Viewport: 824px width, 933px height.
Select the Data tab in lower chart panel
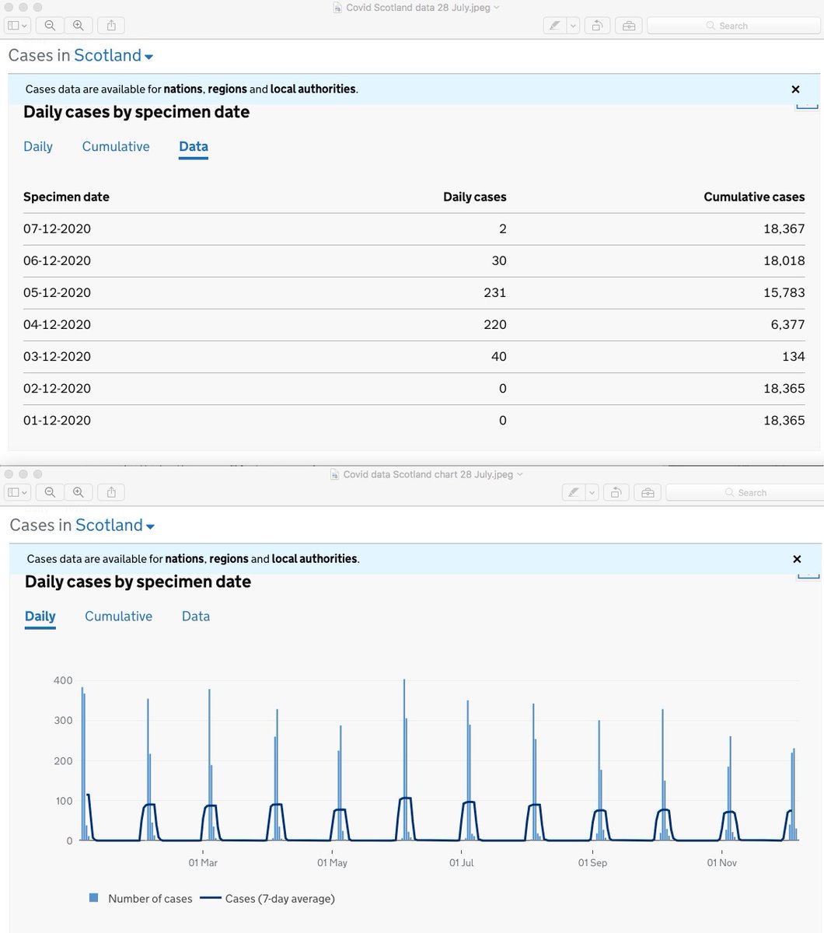tap(196, 616)
